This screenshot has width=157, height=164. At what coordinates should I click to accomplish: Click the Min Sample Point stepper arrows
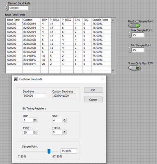tap(130, 50)
